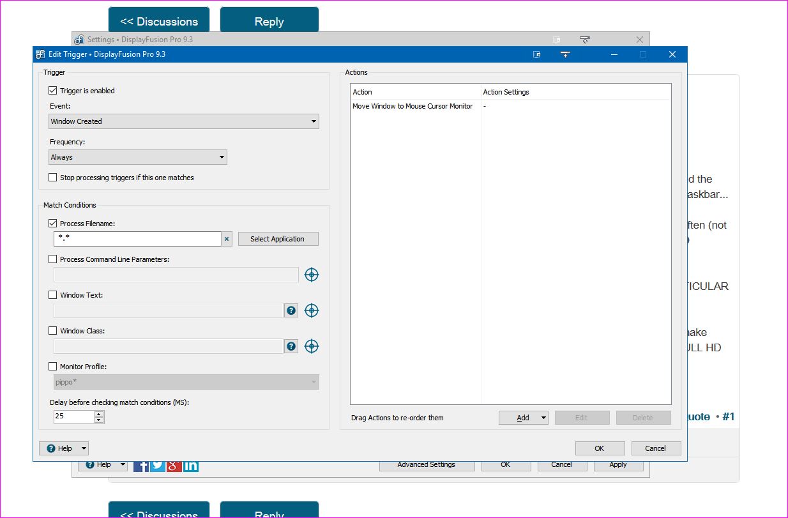Click crosshair icon for Process Command Line Parameters
The image size is (788, 518).
312,275
